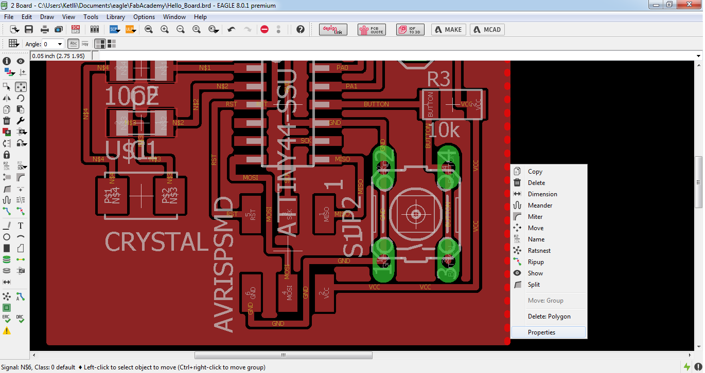705x373 pixels.
Task: Click the PCB Quote button
Action: click(371, 29)
